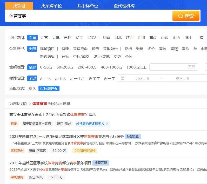Click the calendar icon in date range
The width and height of the screenshot is (207, 184).
coord(123,78)
